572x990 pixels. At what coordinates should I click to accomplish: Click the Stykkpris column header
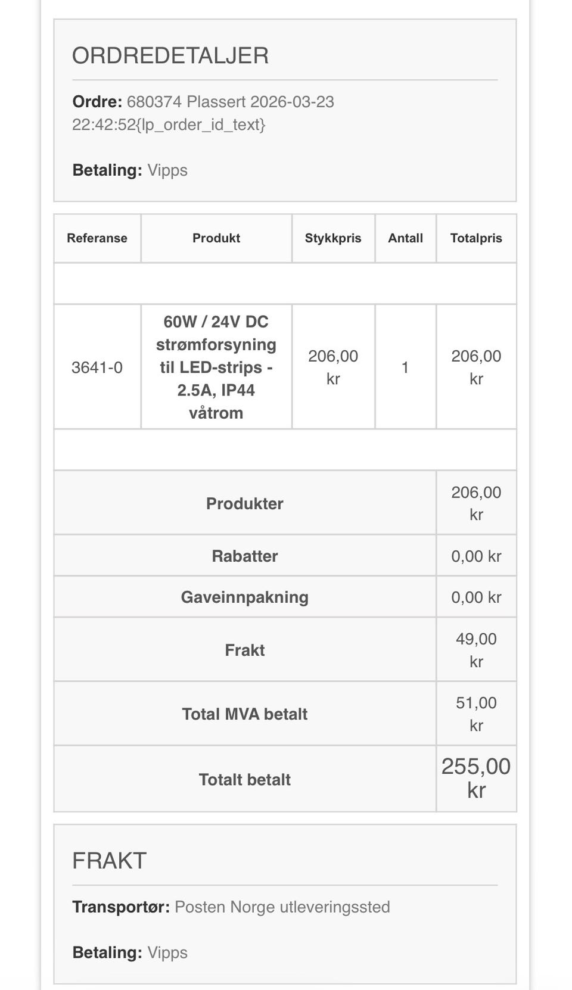tap(333, 238)
